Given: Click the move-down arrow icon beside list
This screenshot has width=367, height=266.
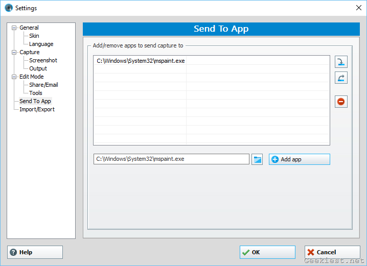Looking at the screenshot, I should [x=341, y=62].
